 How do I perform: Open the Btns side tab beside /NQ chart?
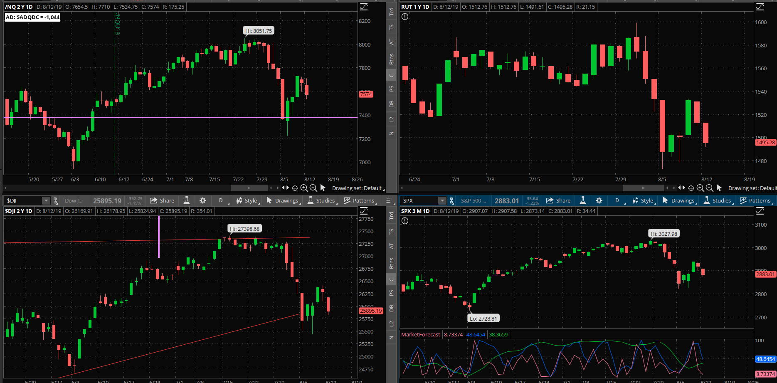point(391,59)
